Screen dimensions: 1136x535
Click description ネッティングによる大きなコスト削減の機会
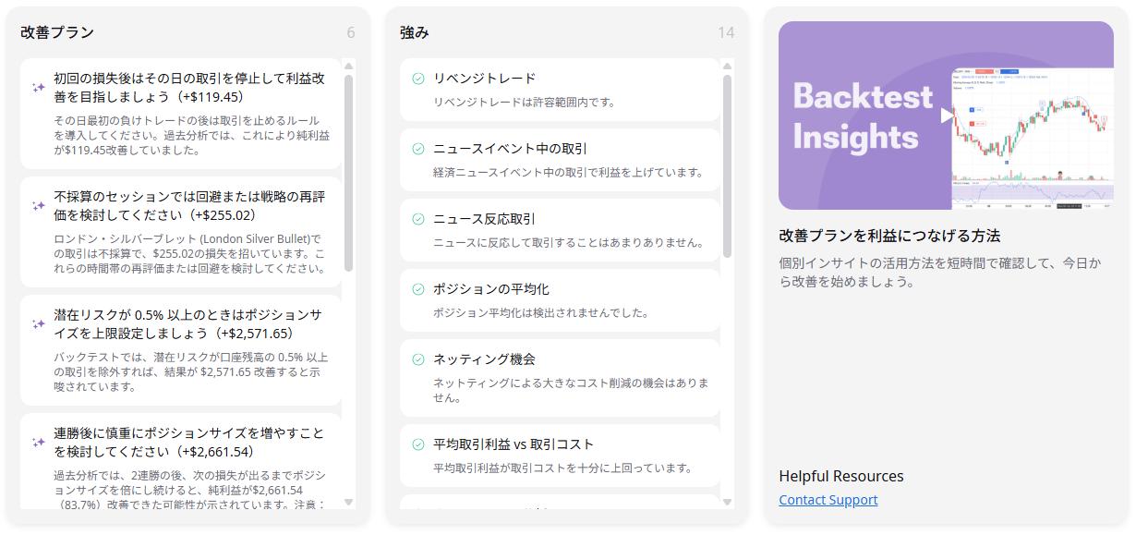click(571, 390)
